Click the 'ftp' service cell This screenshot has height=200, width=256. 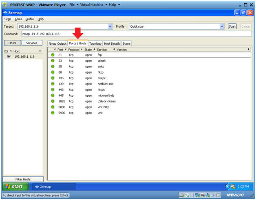tap(99, 55)
